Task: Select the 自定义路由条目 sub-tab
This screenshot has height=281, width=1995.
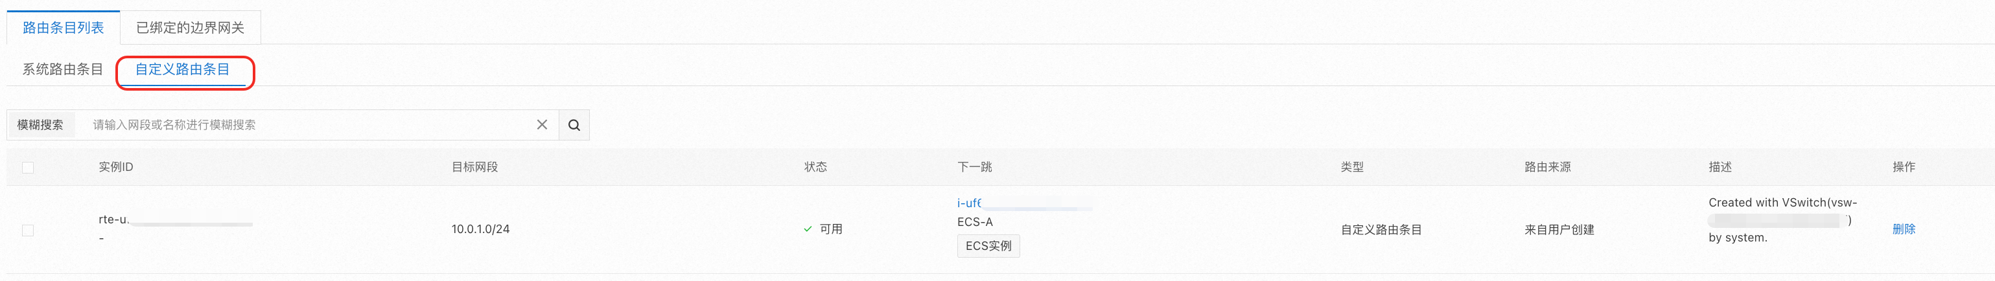Action: [183, 70]
